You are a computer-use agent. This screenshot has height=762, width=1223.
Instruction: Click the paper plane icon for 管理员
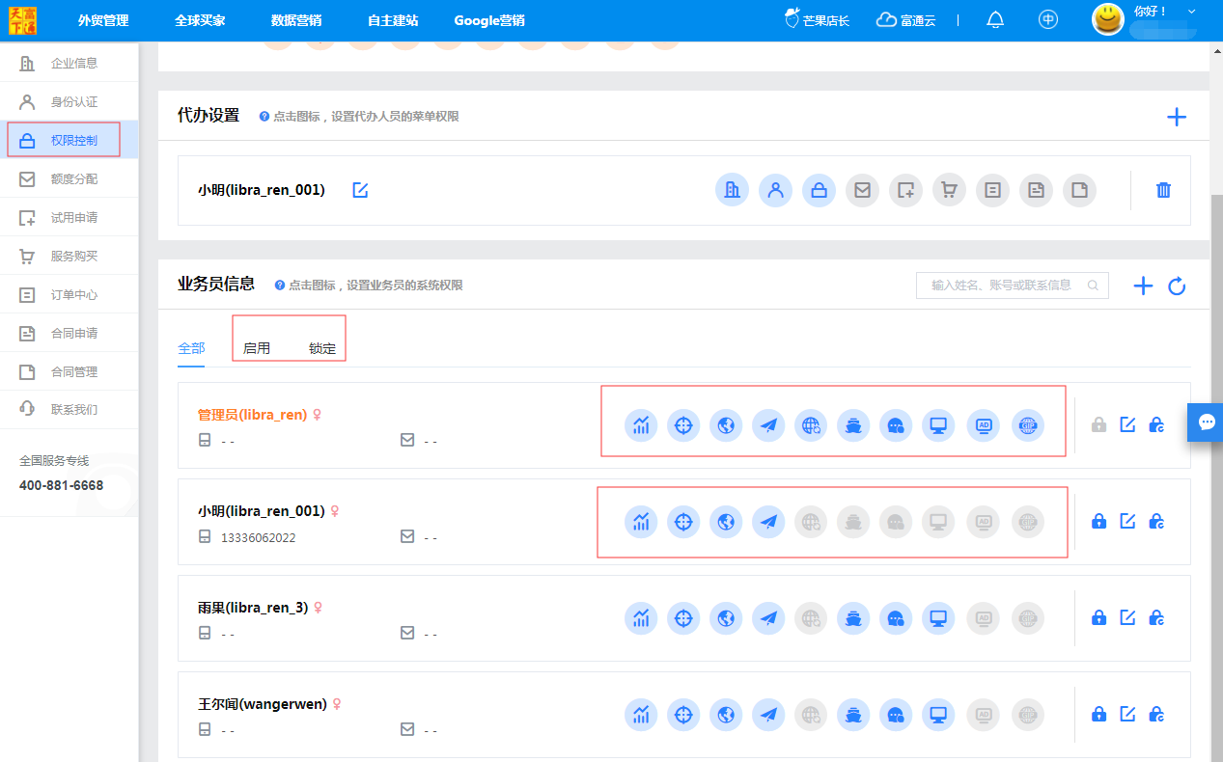point(768,424)
